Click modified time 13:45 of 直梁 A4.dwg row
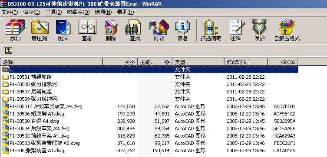327x157 pixels. point(246,121)
